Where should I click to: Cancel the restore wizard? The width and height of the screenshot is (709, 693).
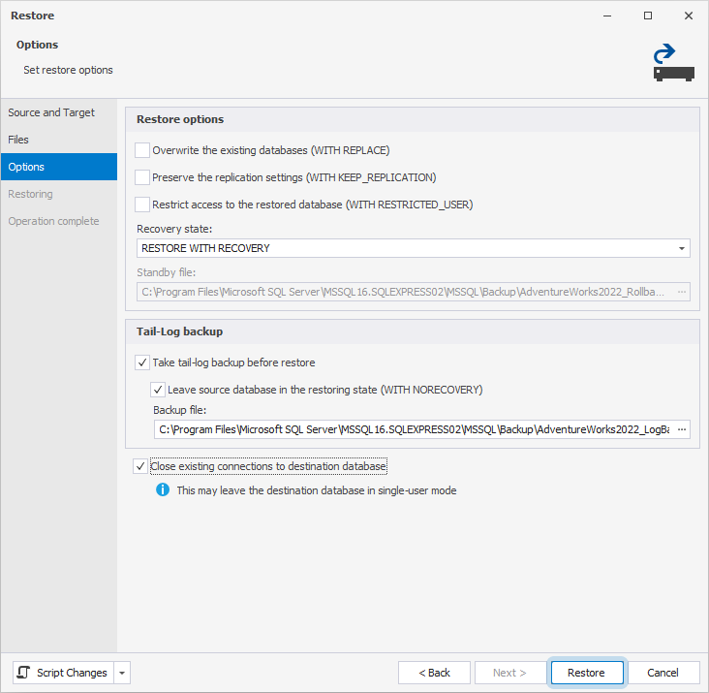click(663, 673)
